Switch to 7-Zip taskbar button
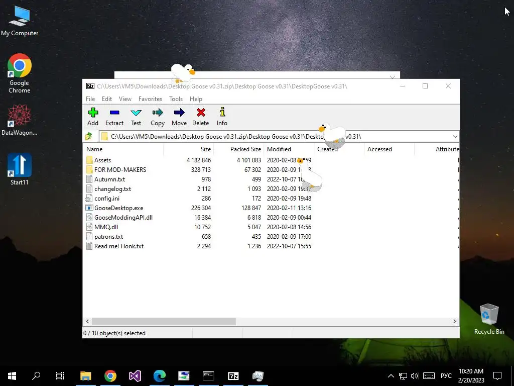 point(233,376)
